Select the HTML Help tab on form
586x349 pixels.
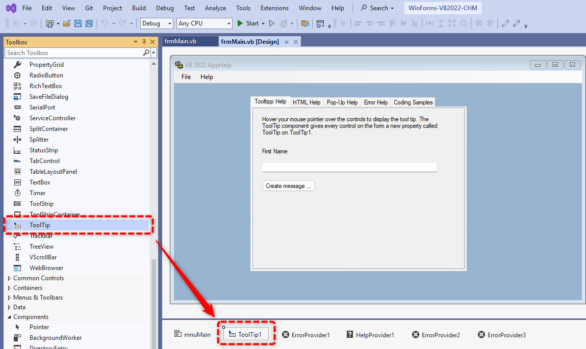[x=307, y=102]
